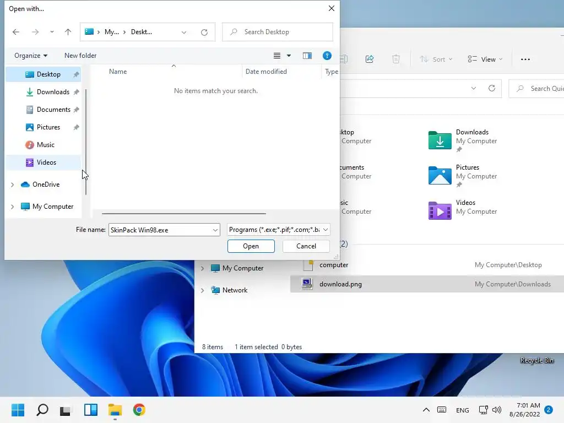Image resolution: width=564 pixels, height=423 pixels.
Task: Click the Delete trash icon in Explorer toolbar
Action: tap(395, 59)
